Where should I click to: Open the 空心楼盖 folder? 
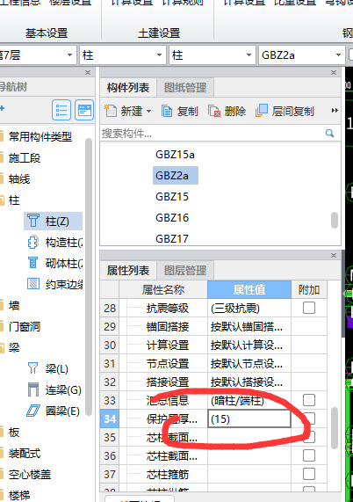(2, 475)
